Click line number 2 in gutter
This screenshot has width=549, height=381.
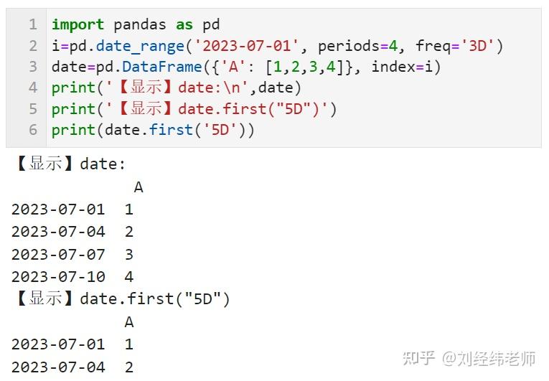pyautogui.click(x=33, y=46)
